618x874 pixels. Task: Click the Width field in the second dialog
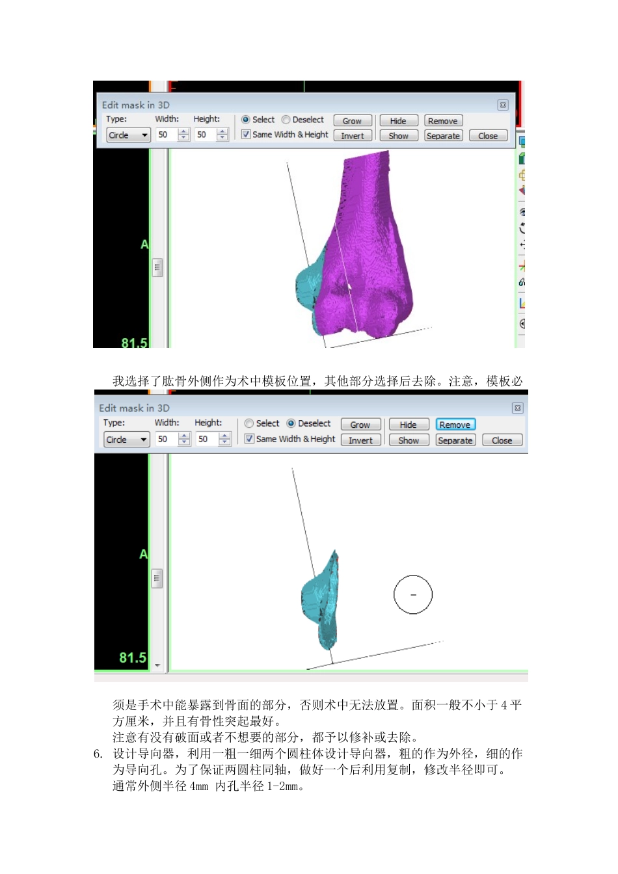167,439
